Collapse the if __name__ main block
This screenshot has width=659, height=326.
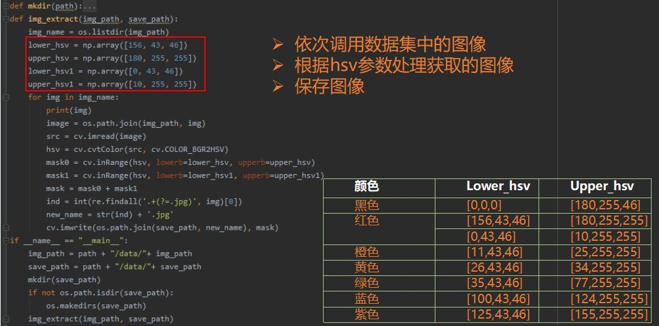coord(6,241)
